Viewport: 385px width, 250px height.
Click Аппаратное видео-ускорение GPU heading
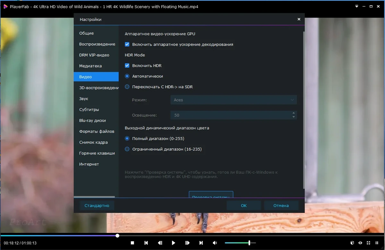coord(160,34)
